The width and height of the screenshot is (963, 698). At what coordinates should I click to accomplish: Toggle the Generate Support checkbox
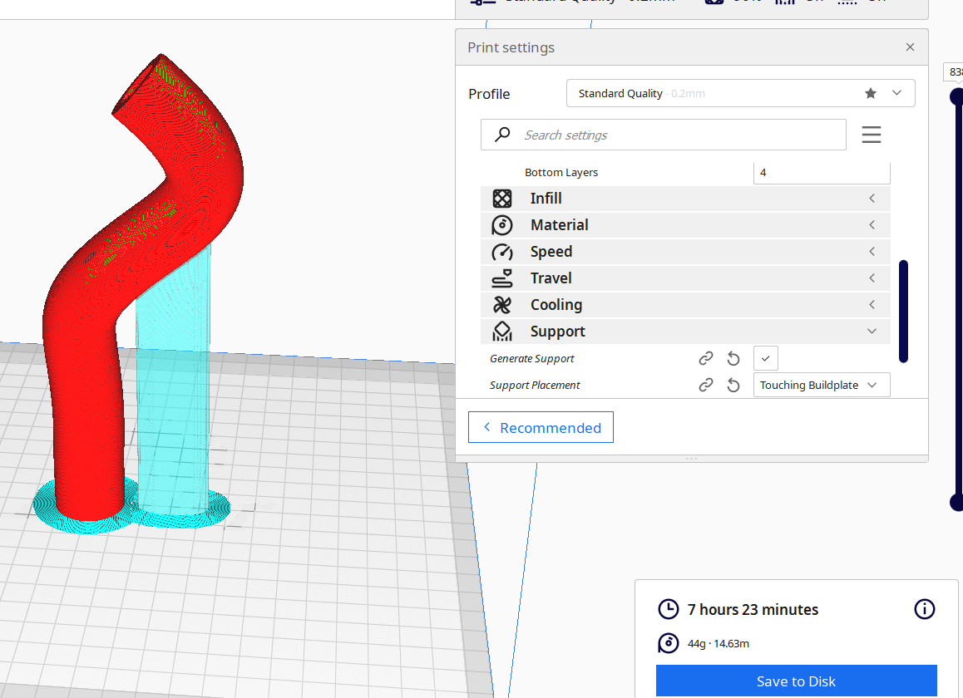tap(765, 358)
